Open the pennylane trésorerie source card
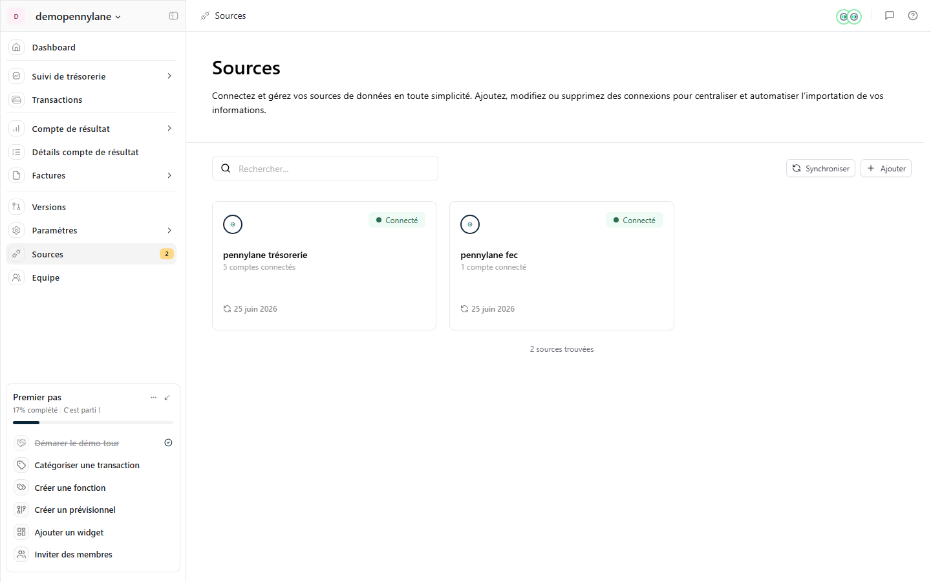931x582 pixels. [325, 266]
